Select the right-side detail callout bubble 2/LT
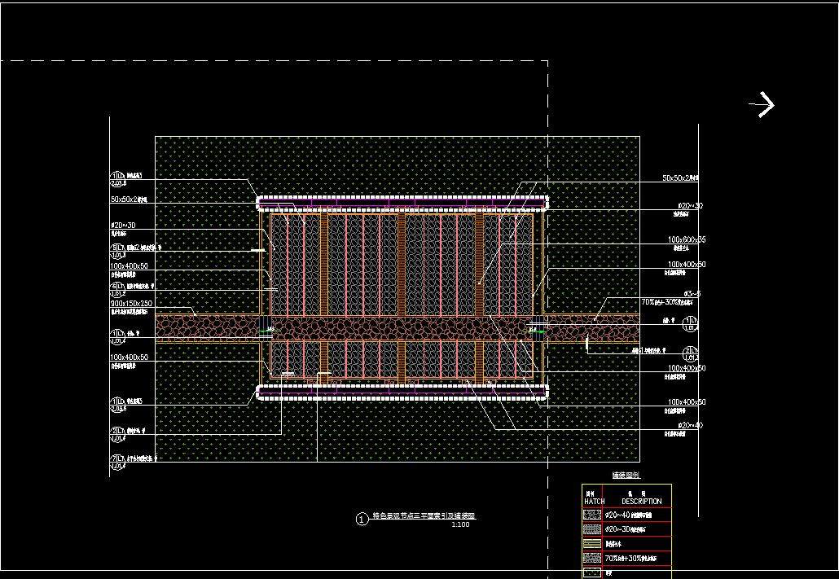Image resolution: width=839 pixels, height=579 pixels. pos(688,353)
